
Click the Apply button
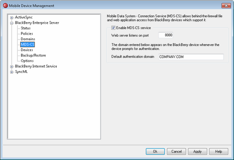[197, 152]
